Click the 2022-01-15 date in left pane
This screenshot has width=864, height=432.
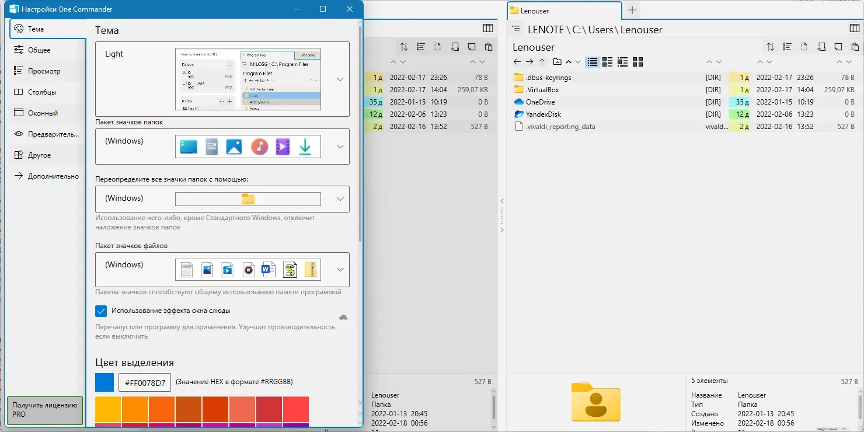coord(408,102)
